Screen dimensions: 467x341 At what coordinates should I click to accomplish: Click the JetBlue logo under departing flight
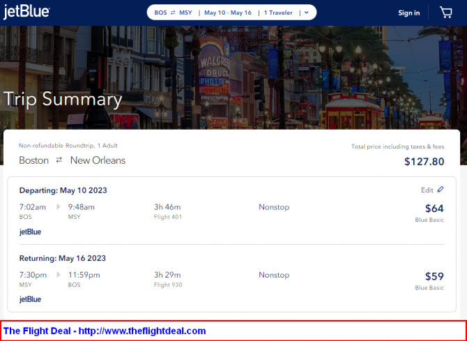[x=31, y=232]
